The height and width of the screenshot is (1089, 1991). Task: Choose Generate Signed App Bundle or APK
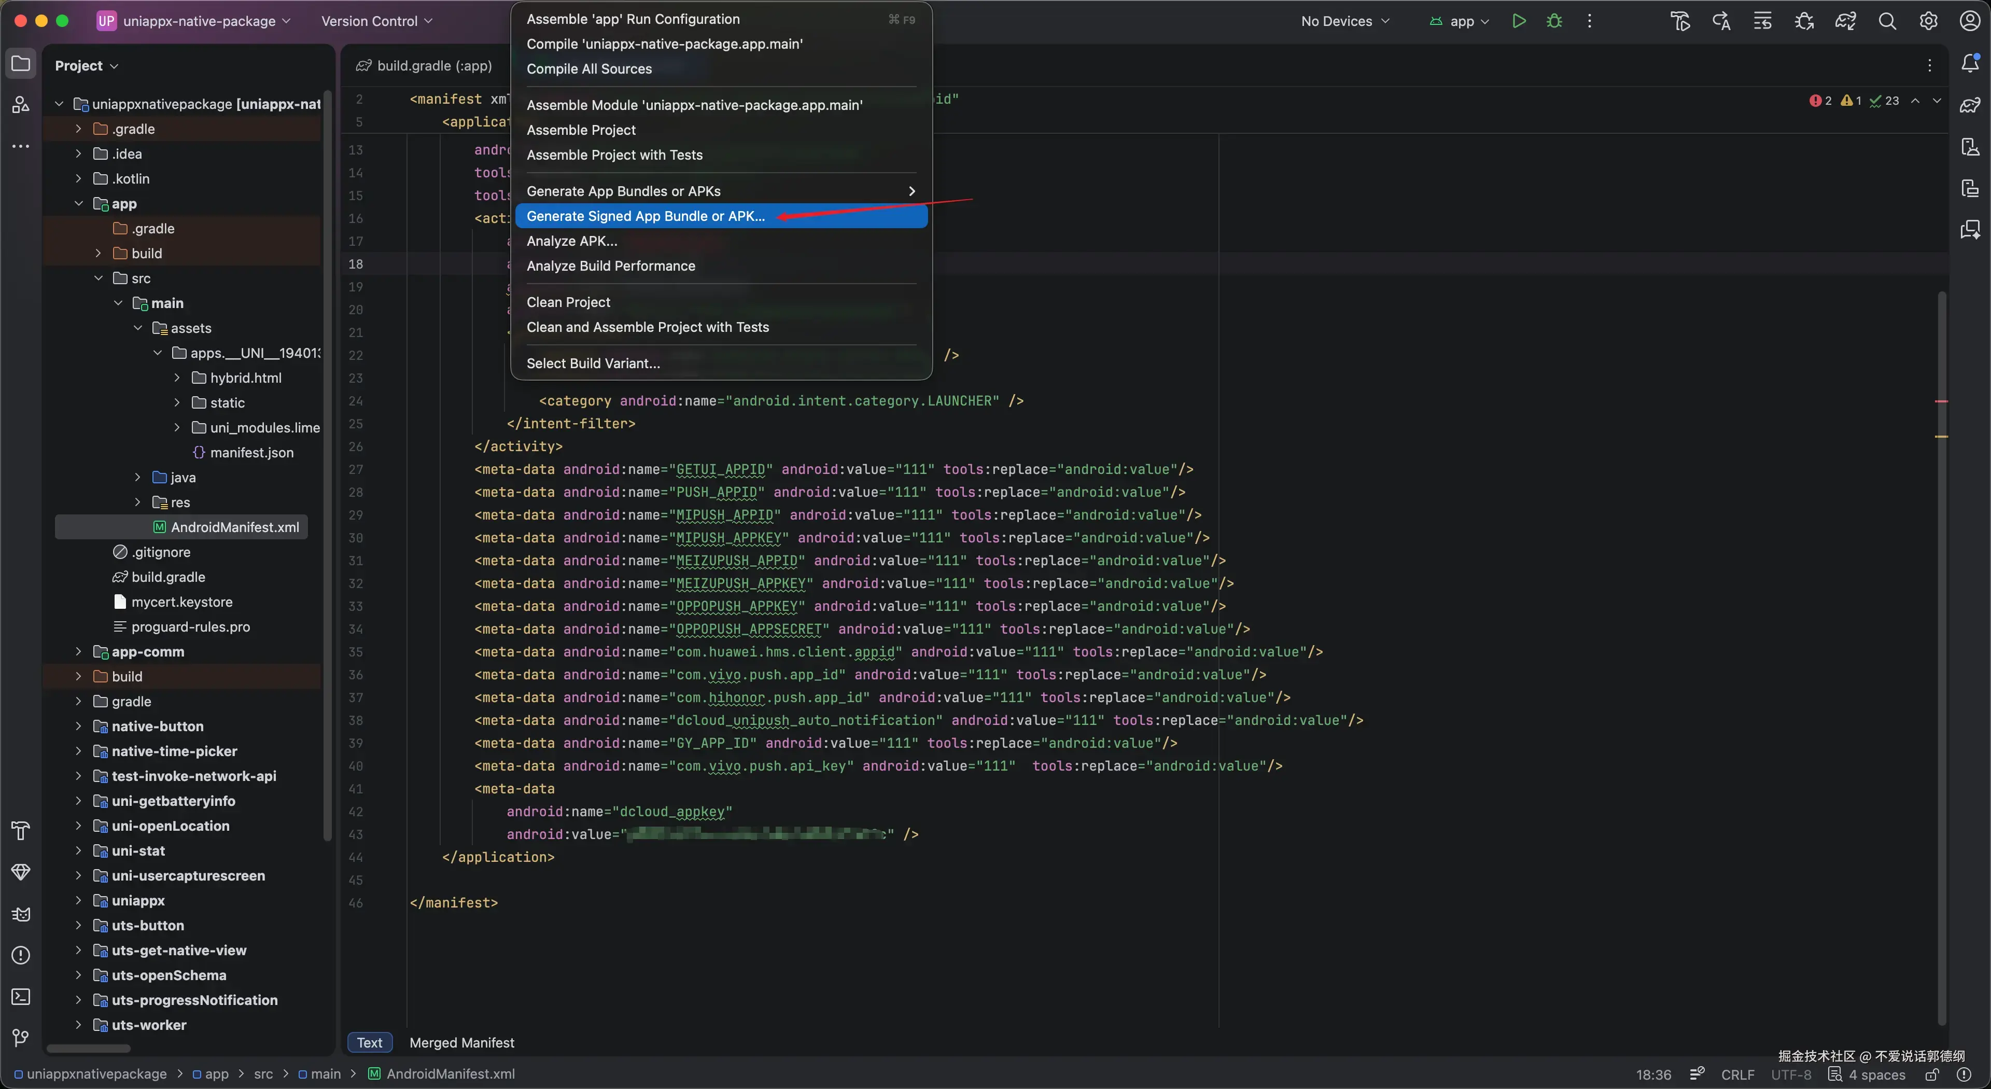[646, 216]
